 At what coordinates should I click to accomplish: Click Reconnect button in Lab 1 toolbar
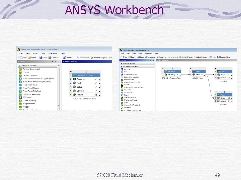coord(83,58)
